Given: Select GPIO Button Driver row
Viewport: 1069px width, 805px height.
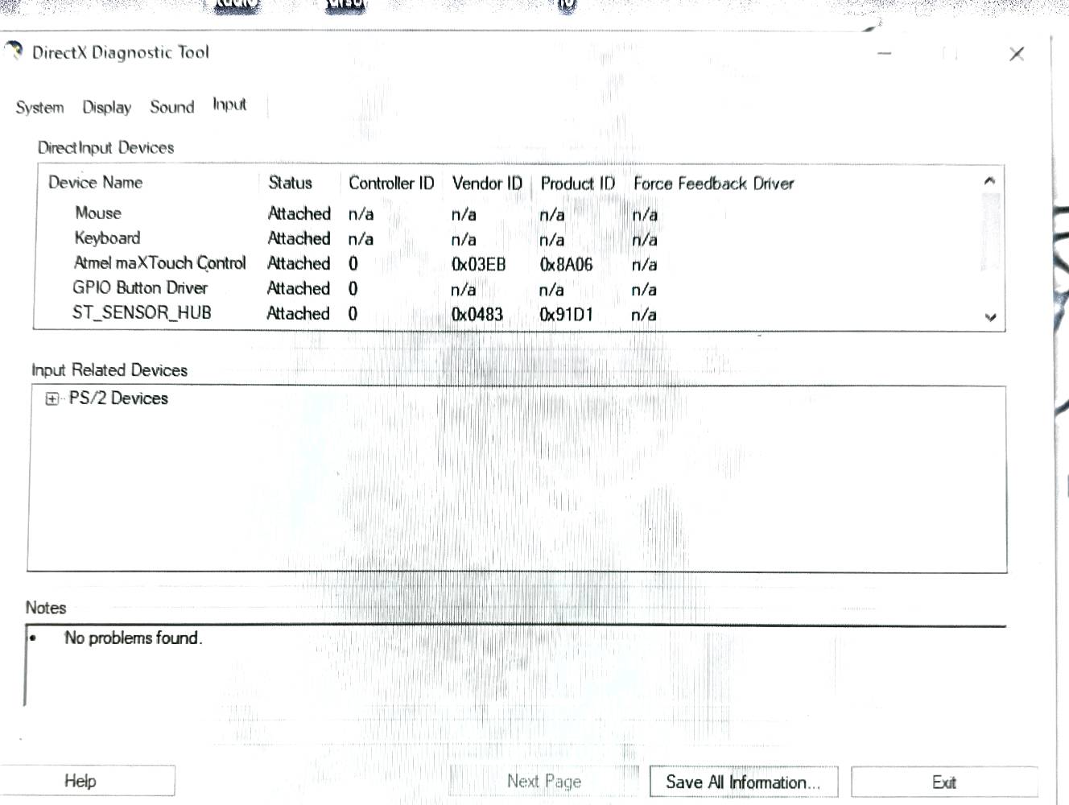Looking at the screenshot, I should (x=140, y=288).
